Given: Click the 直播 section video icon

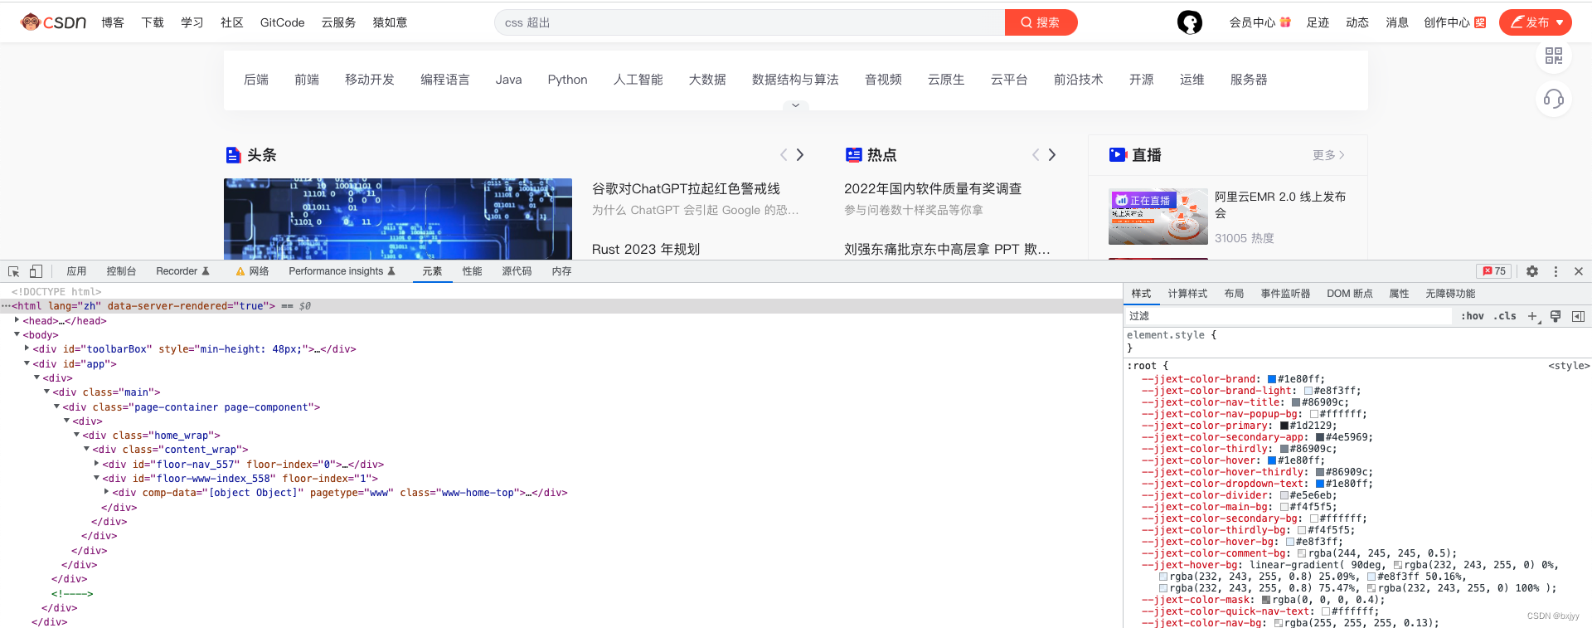Looking at the screenshot, I should click(x=1118, y=154).
